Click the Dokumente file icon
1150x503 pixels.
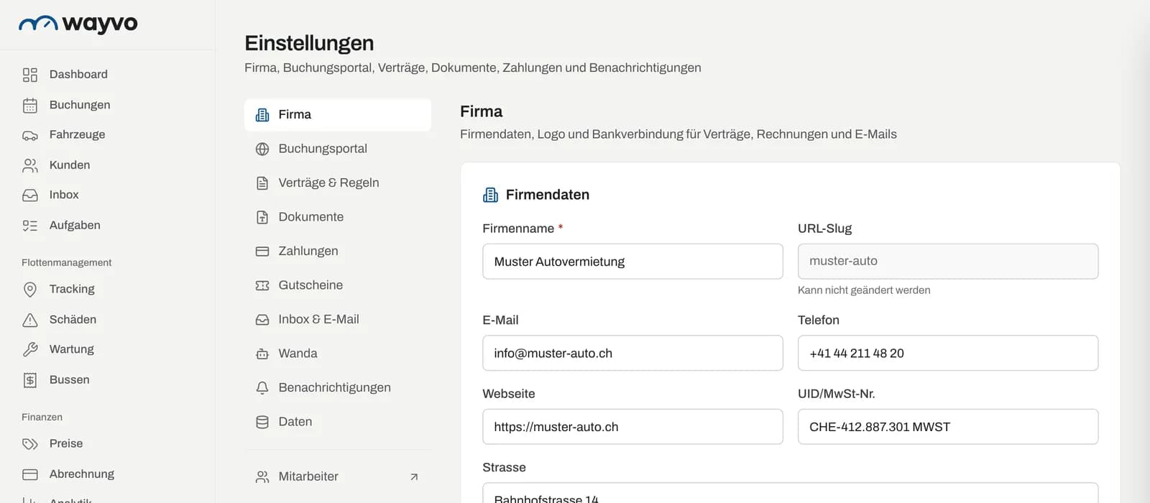[262, 217]
